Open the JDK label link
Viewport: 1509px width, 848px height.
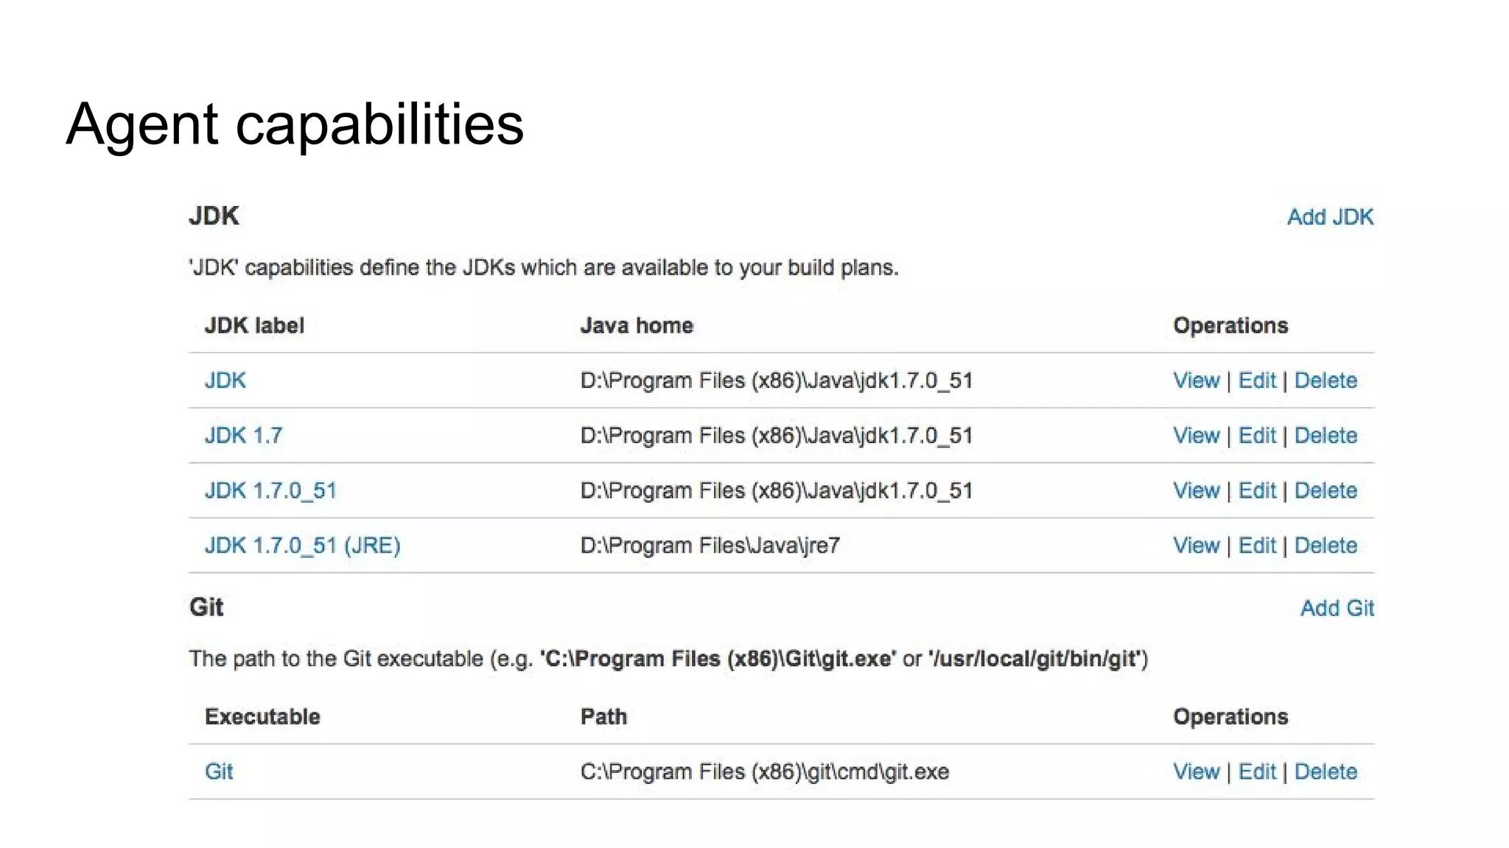[x=225, y=381]
